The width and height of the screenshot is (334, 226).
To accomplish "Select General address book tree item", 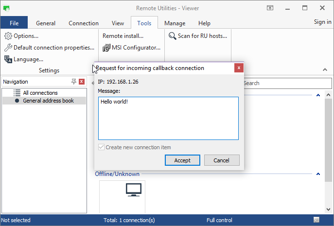I will click(48, 101).
